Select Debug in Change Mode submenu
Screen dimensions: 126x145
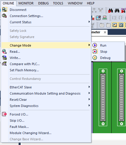[108, 58]
